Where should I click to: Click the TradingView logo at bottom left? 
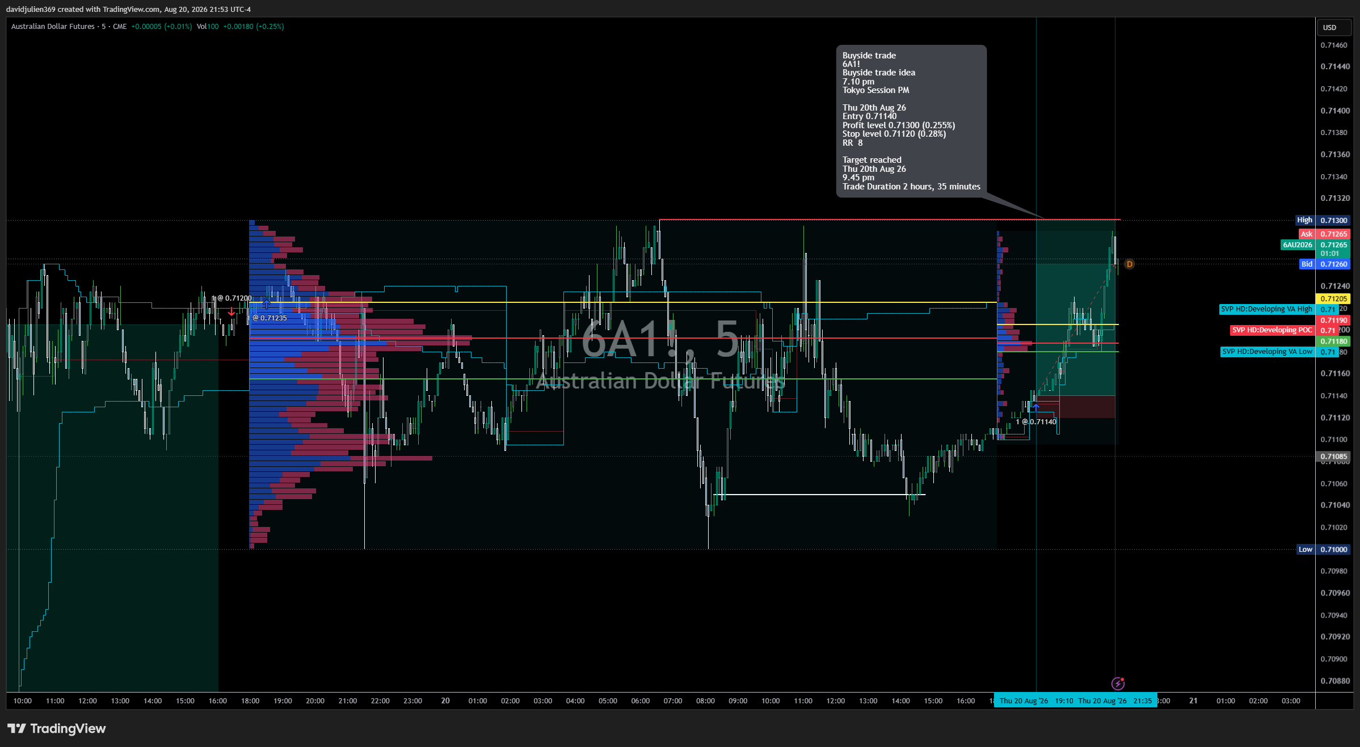tap(57, 728)
